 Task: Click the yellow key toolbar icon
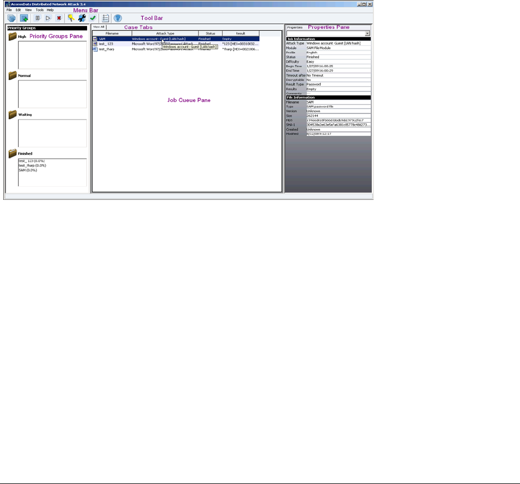(x=71, y=18)
